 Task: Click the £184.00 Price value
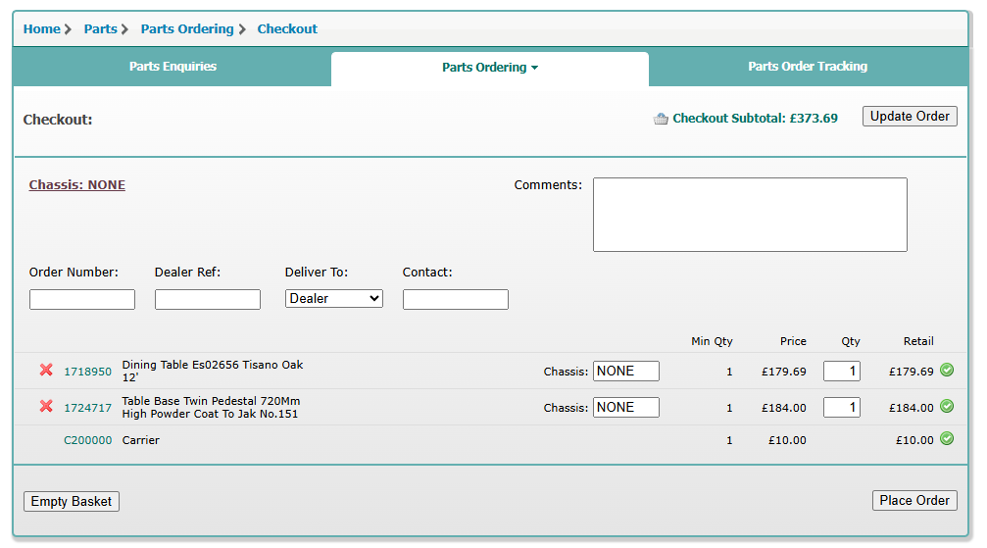(x=784, y=408)
